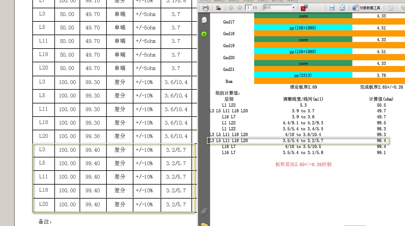
Task: Click the highlighted 98.4 calculated value
Action: [381, 141]
